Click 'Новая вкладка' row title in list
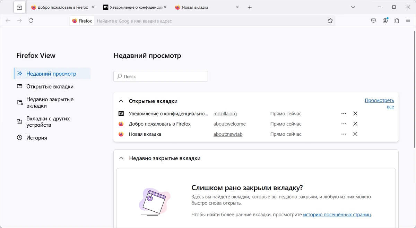The height and width of the screenshot is (228, 416). (x=145, y=134)
